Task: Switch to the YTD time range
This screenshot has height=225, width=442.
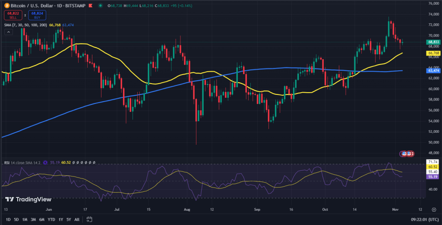Action: (x=51, y=219)
